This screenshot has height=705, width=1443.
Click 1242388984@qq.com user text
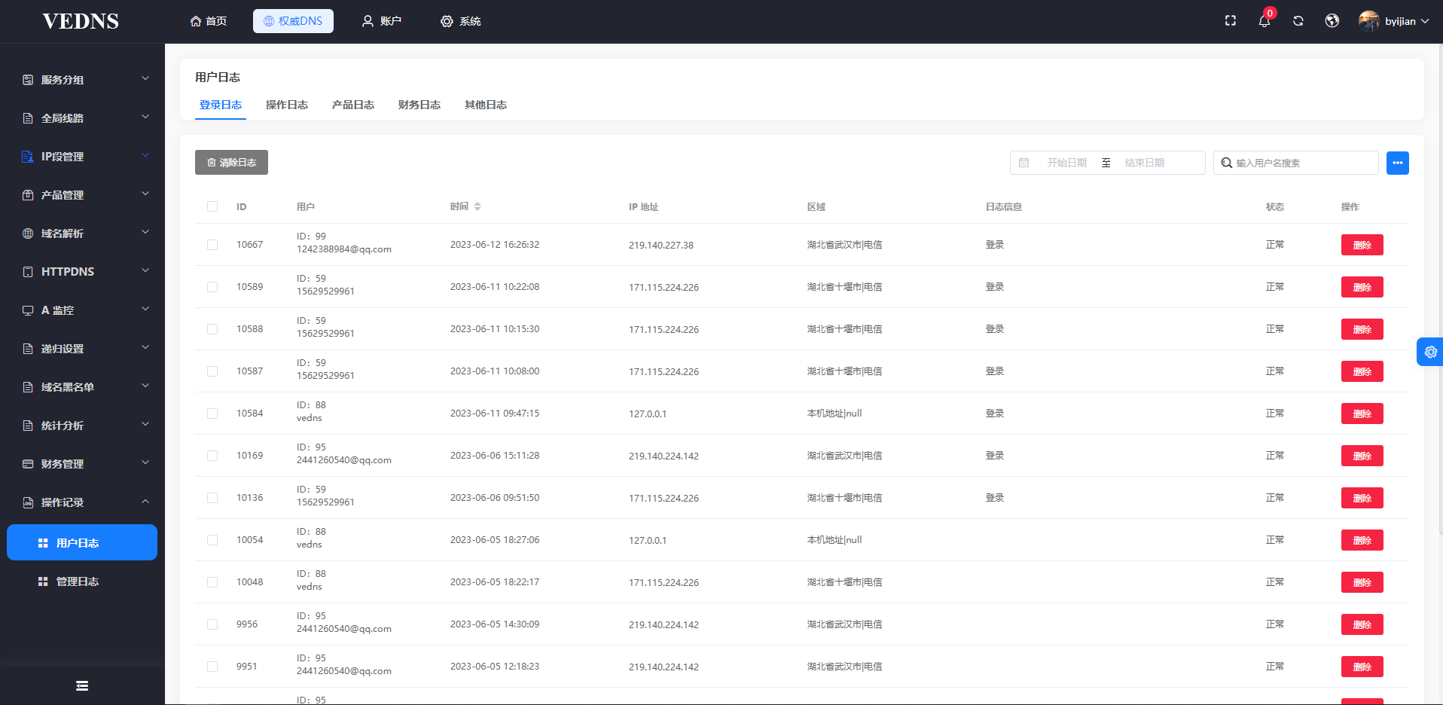click(x=344, y=249)
